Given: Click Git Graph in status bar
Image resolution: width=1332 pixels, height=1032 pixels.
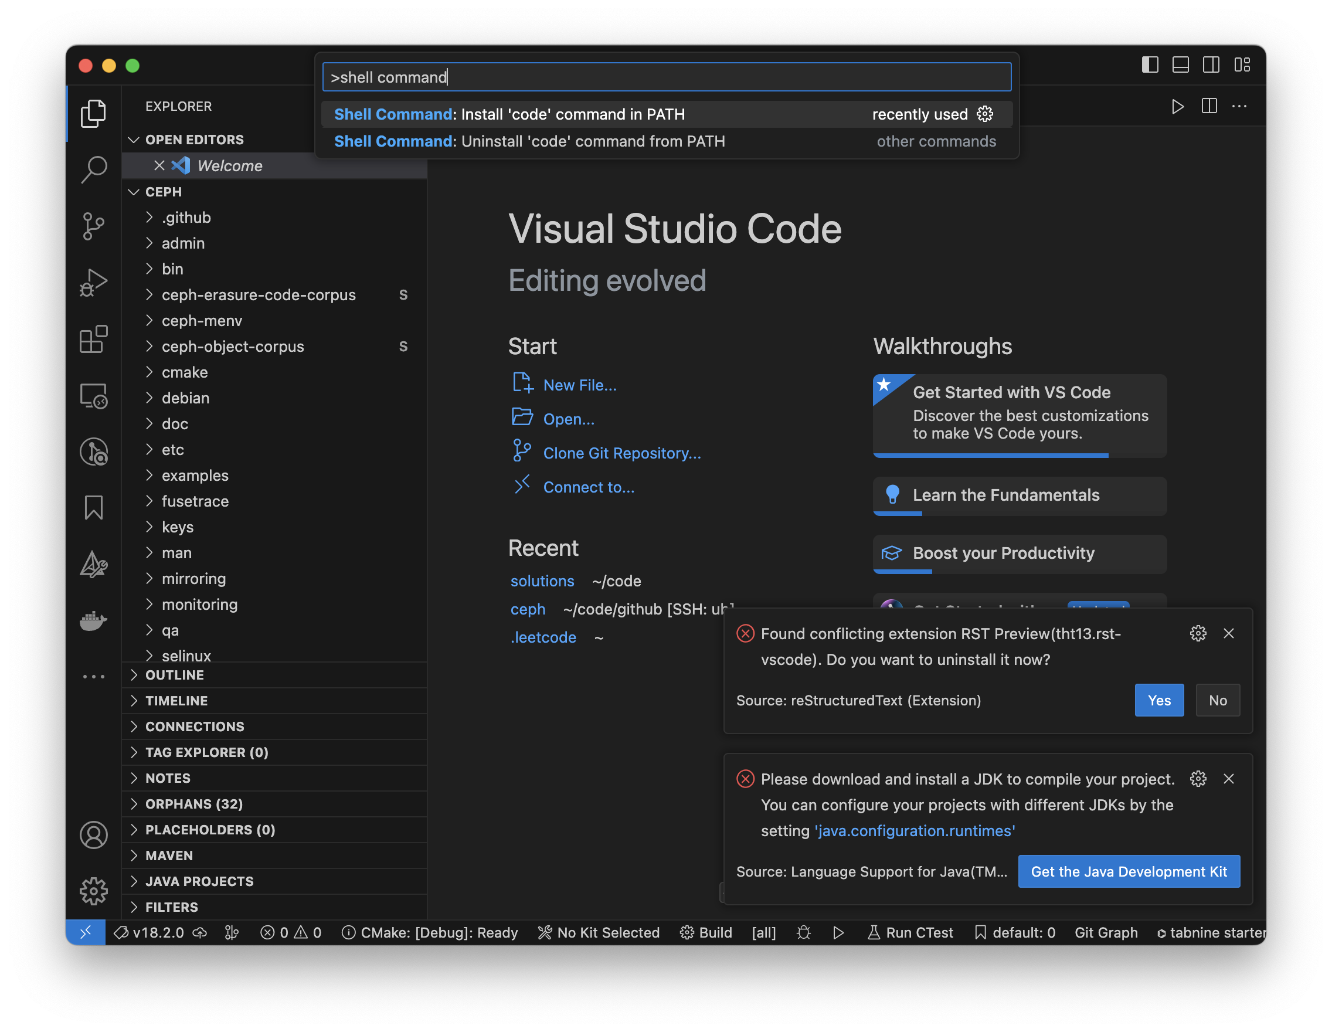Looking at the screenshot, I should (1106, 932).
